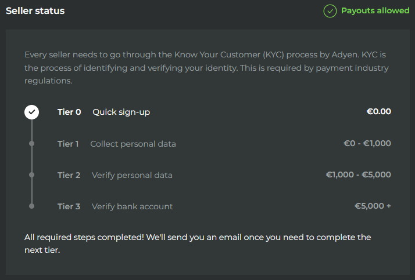Image resolution: width=415 pixels, height=280 pixels.
Task: Click the Tier 3 step dot
Action: [x=31, y=206]
